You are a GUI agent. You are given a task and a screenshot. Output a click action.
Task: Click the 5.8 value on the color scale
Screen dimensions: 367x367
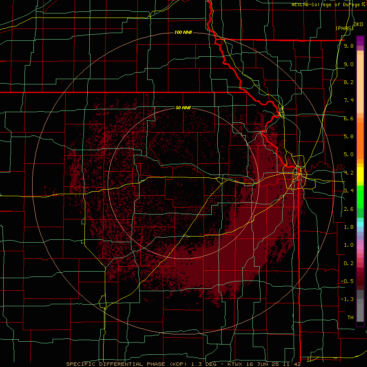[x=349, y=136]
